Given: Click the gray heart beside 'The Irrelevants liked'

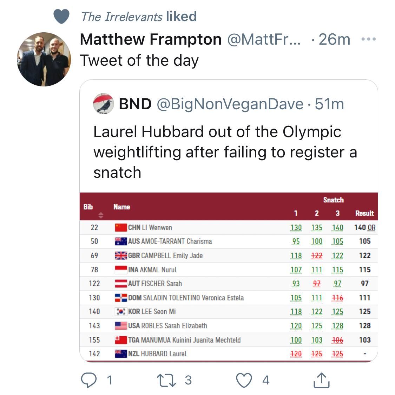Looking at the screenshot, I should coord(61,17).
